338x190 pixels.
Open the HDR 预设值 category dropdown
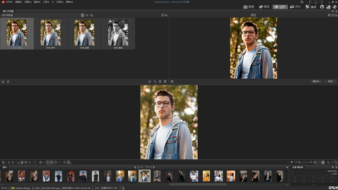coord(82,15)
